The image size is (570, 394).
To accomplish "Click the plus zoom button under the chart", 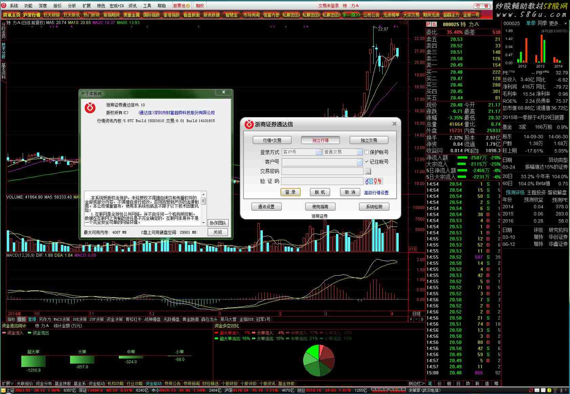I will (411, 319).
